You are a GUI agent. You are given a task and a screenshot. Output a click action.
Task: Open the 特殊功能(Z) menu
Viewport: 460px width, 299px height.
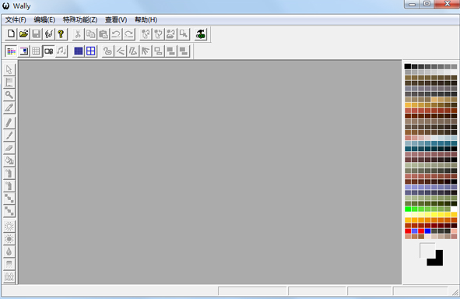point(80,19)
